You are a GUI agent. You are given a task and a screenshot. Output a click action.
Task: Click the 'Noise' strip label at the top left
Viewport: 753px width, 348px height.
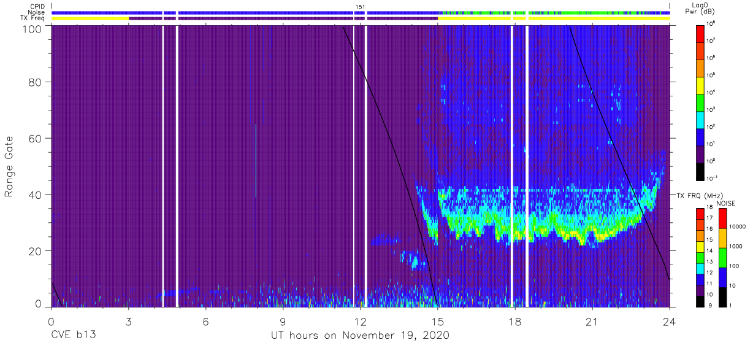(x=37, y=12)
